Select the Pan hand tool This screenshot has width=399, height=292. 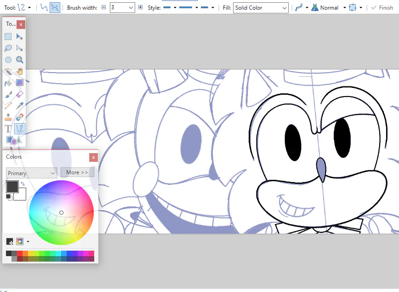[20, 71]
